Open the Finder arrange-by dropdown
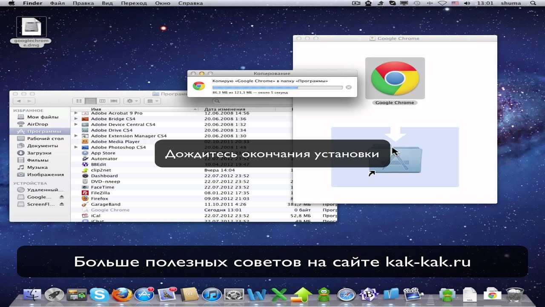Image resolution: width=545 pixels, height=307 pixels. (152, 101)
